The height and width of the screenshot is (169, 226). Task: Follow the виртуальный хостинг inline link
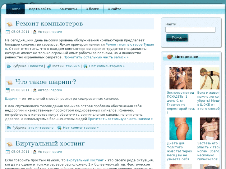(85, 160)
